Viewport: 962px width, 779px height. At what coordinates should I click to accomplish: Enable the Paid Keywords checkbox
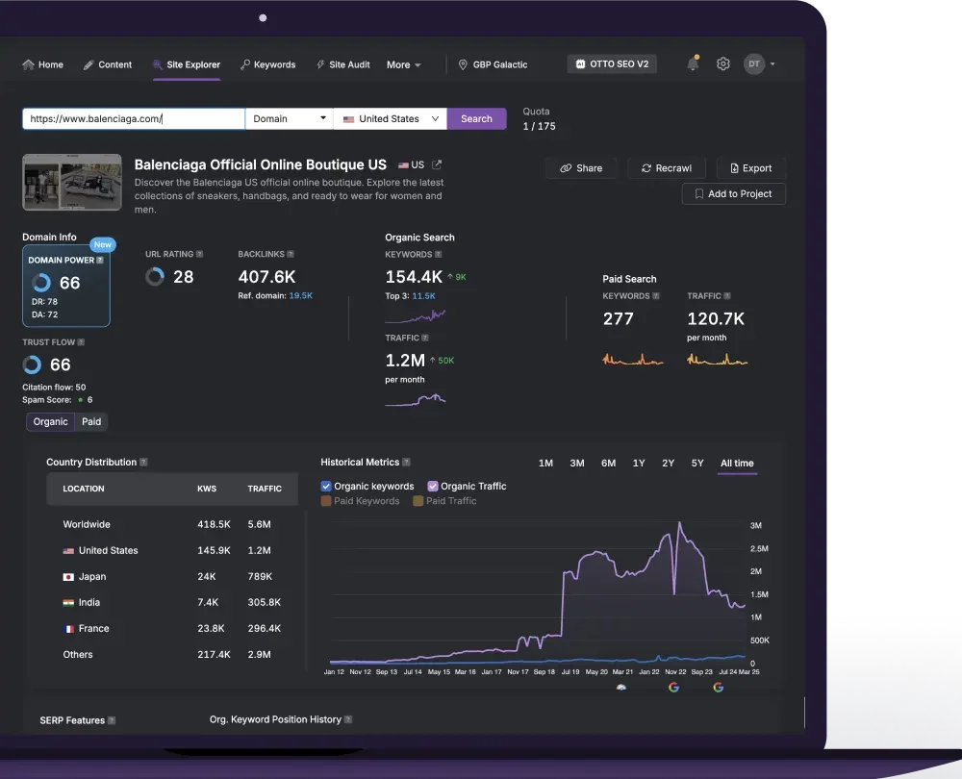coord(326,501)
